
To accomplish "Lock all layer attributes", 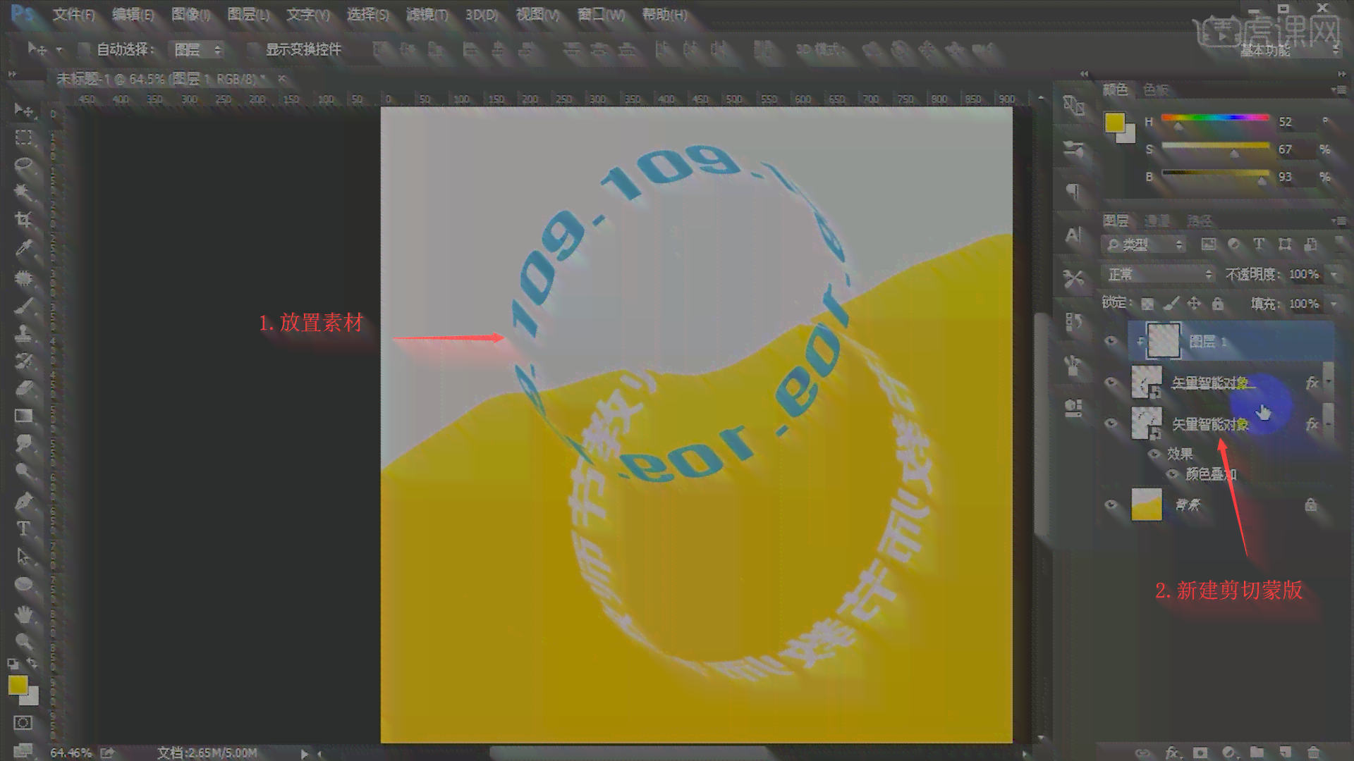I will 1217,304.
